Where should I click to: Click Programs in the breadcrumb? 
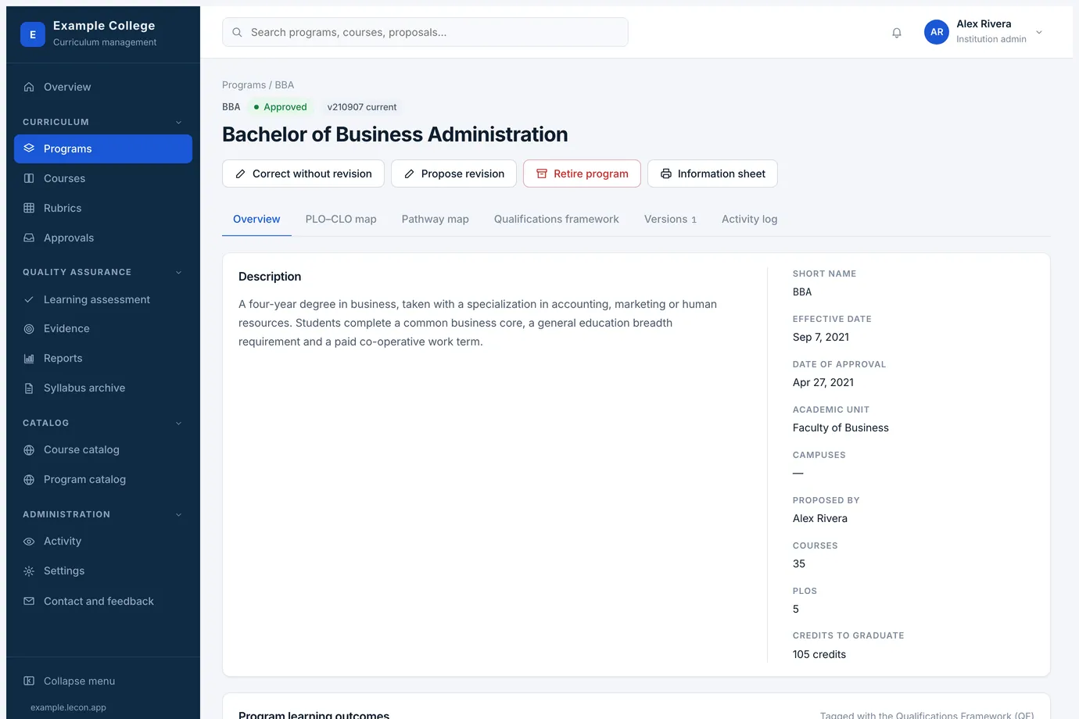244,85
